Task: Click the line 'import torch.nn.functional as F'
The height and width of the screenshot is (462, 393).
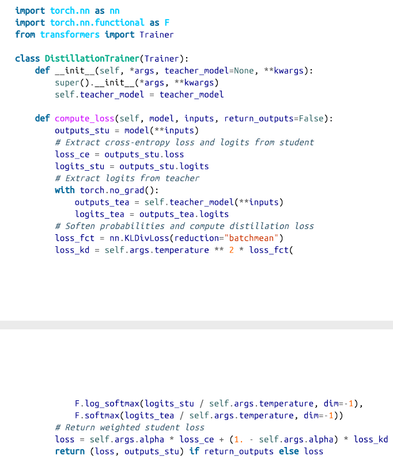Action: (92, 22)
